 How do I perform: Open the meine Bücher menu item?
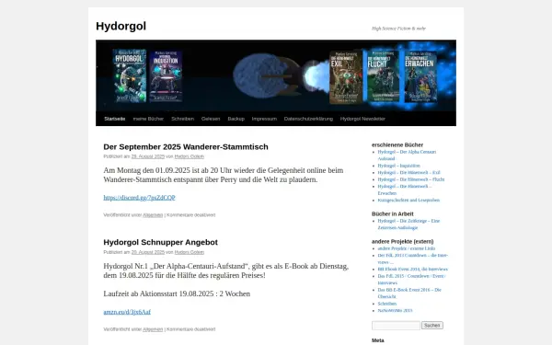[148, 119]
